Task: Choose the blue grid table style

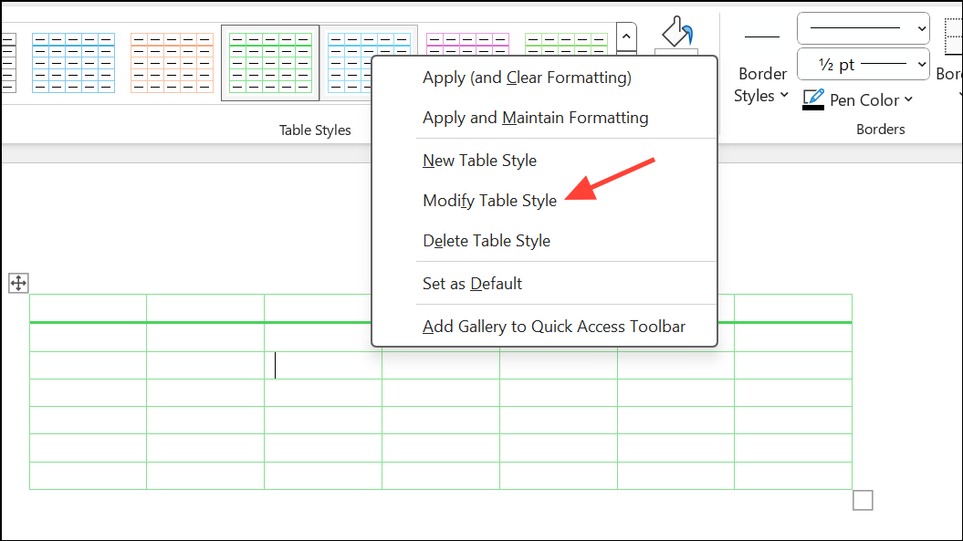Action: [73, 61]
